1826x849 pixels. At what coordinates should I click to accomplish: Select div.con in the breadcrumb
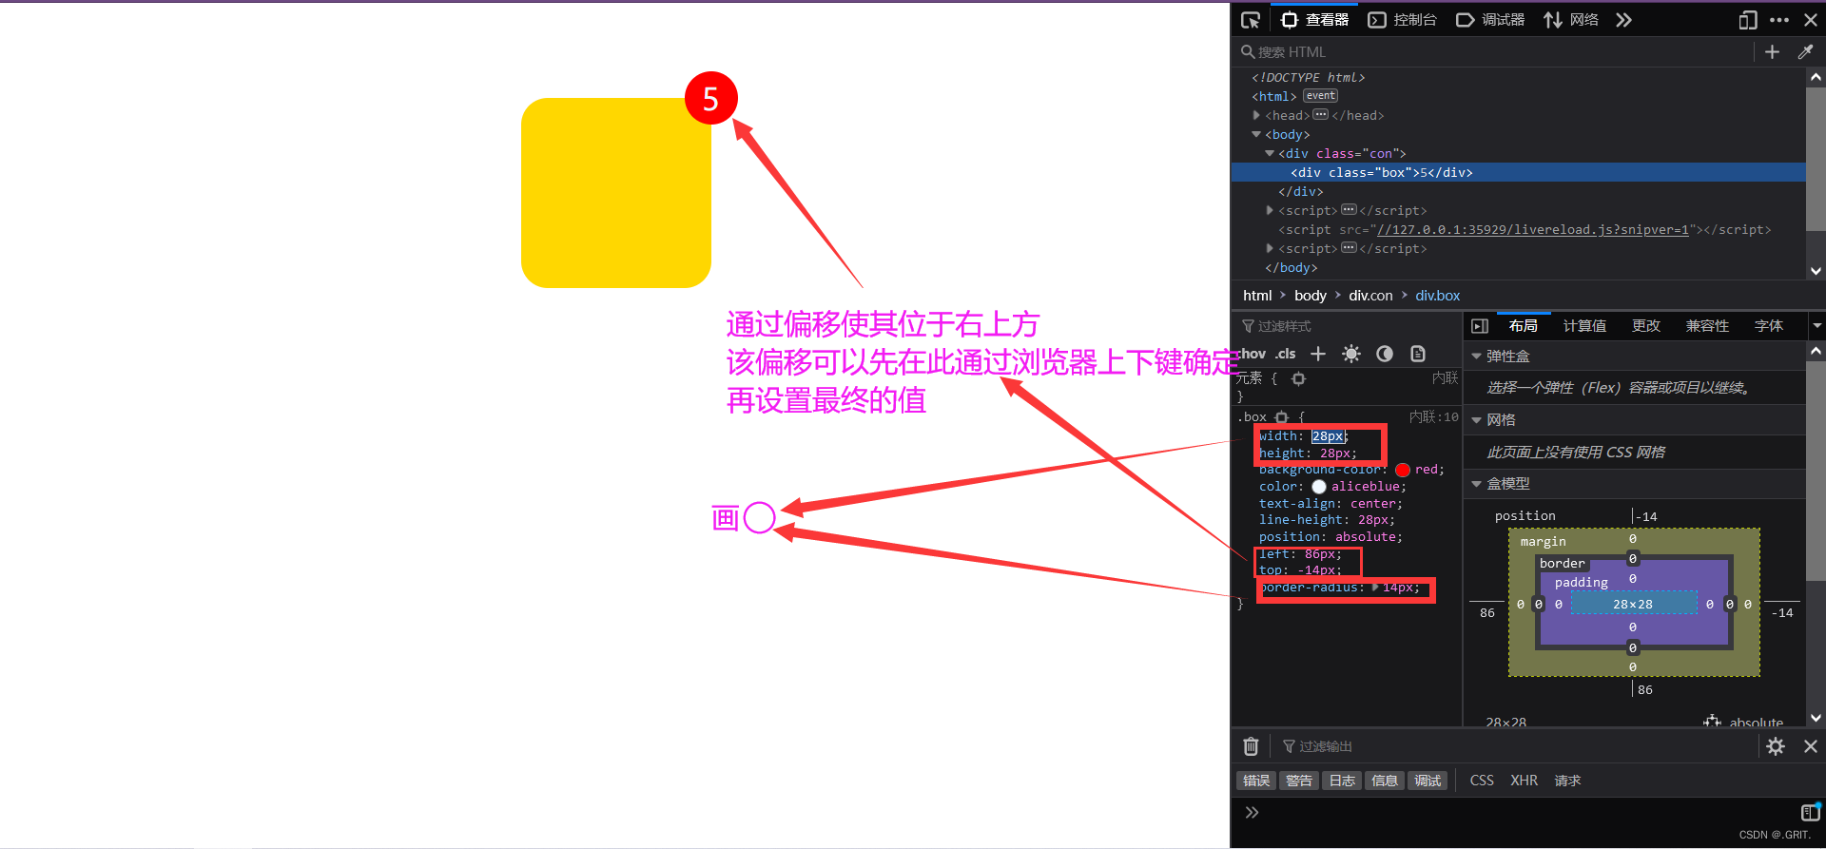pos(1370,296)
